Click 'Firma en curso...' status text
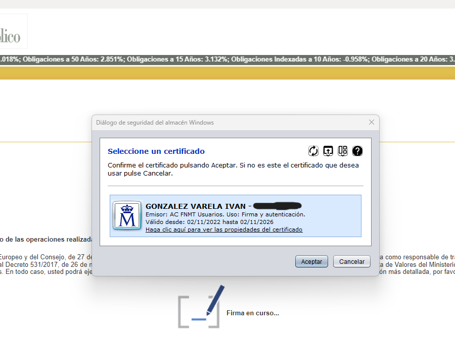This screenshot has width=455, height=340. (x=253, y=313)
